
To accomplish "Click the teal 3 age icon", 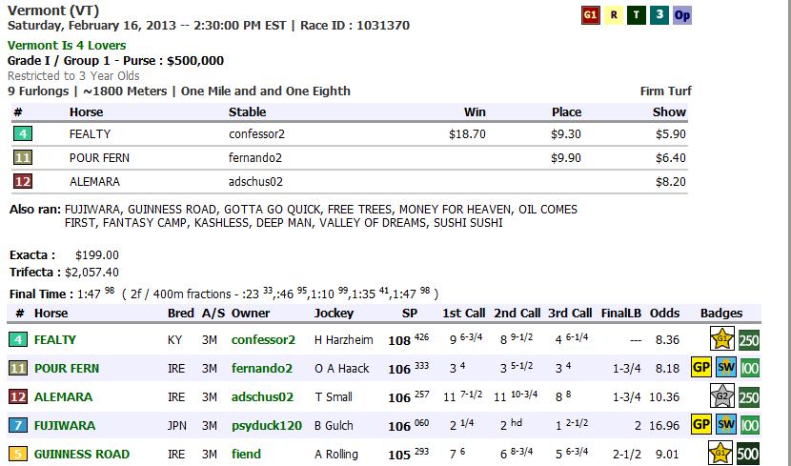I will [x=659, y=15].
